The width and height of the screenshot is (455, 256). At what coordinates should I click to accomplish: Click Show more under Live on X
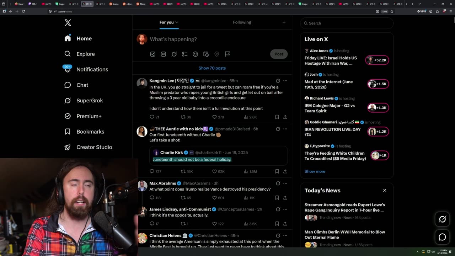point(315,171)
